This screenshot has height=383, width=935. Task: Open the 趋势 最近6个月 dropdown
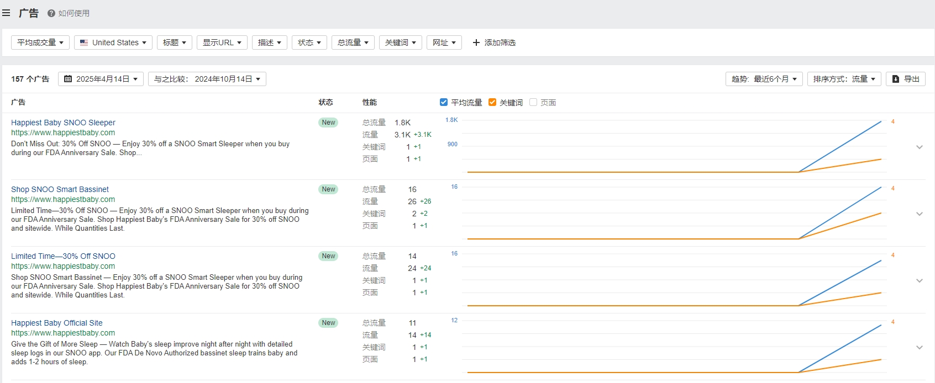pyautogui.click(x=764, y=79)
